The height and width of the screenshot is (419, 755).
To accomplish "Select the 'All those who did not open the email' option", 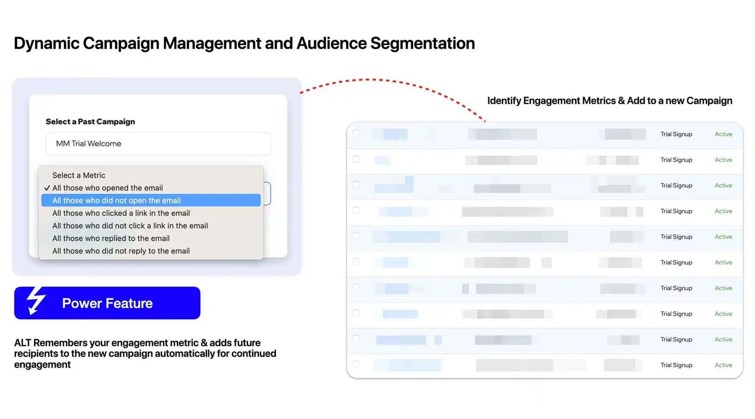I will (x=116, y=200).
